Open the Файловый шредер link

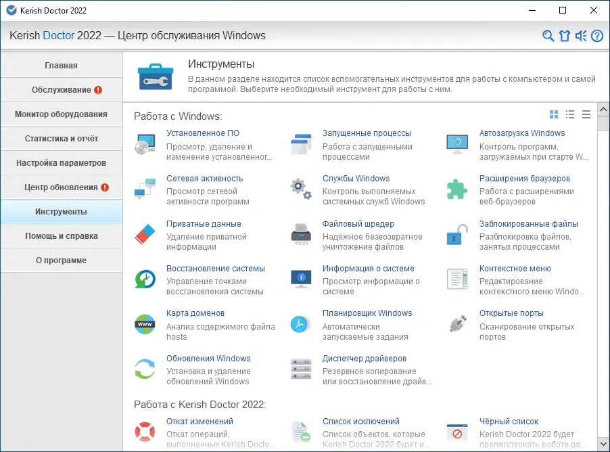(358, 224)
